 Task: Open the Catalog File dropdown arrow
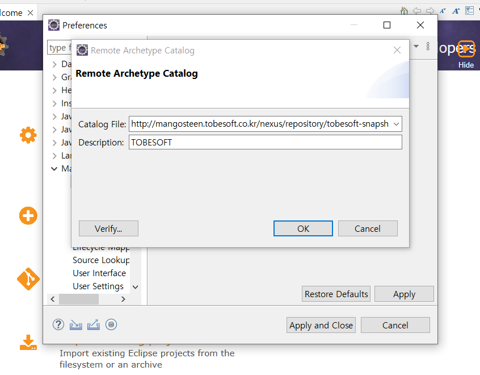tap(396, 124)
